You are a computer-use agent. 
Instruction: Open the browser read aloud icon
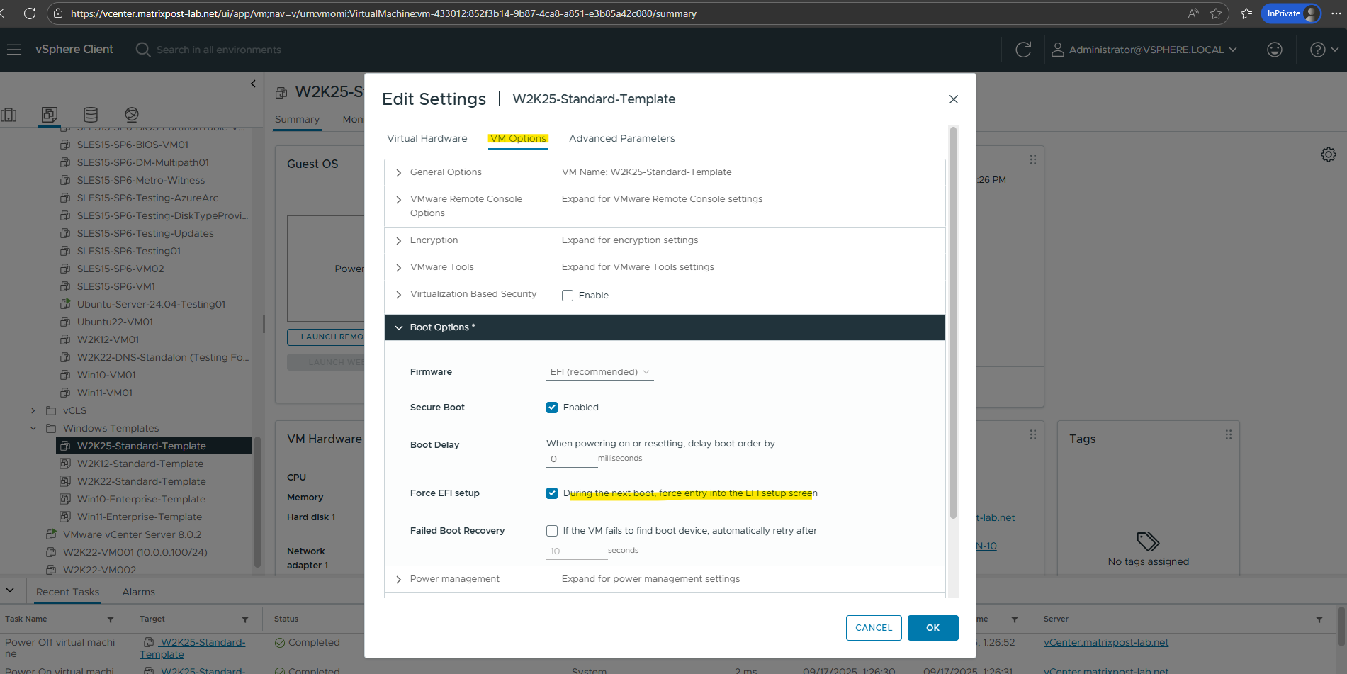tap(1194, 13)
